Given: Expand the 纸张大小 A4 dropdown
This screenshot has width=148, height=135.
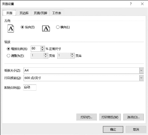Looking at the screenshot, I should click(x=141, y=71).
